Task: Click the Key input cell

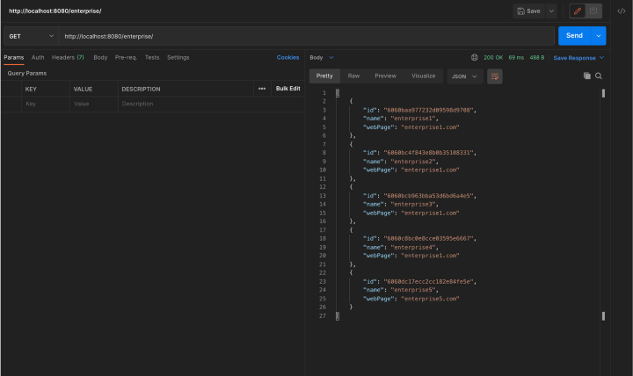Action: tap(45, 104)
